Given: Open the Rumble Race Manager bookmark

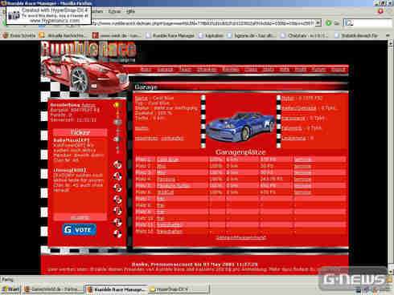Looking at the screenshot, I should 170,35.
